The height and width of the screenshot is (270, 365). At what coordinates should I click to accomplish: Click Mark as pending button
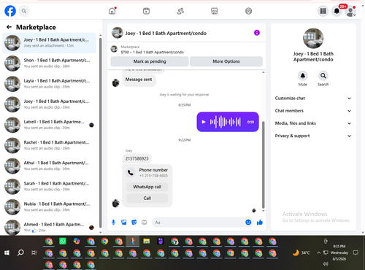[150, 61]
